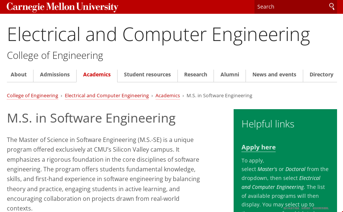
Task: Click the italic words 'and Computer Engineering' in the sidebar
Action: coord(273,187)
